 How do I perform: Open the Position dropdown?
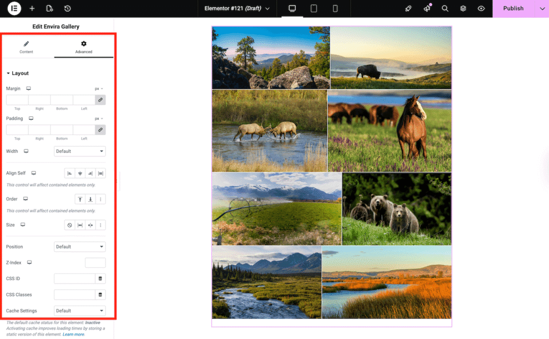coord(79,246)
